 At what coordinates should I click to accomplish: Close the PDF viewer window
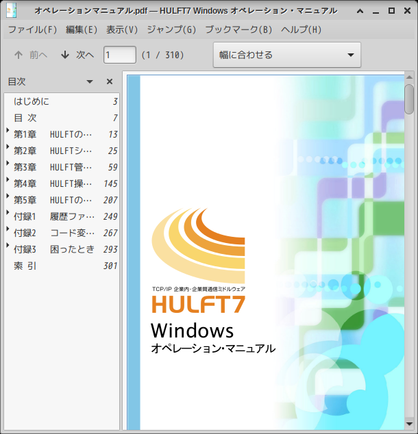pos(407,11)
